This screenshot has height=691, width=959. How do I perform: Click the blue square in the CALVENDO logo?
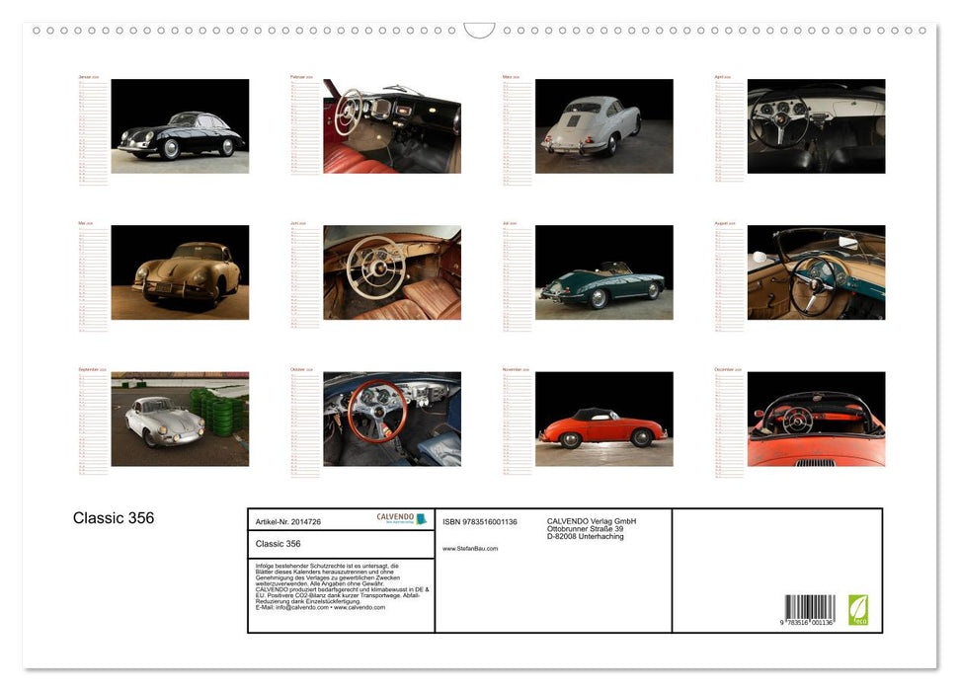coord(420,518)
